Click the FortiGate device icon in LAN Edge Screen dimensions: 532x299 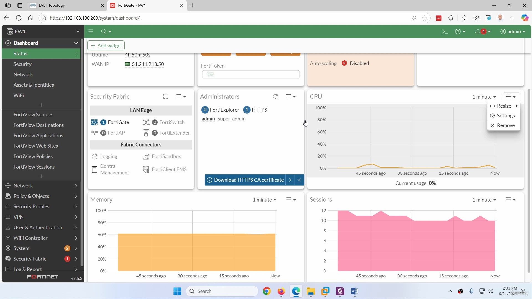[x=94, y=122]
